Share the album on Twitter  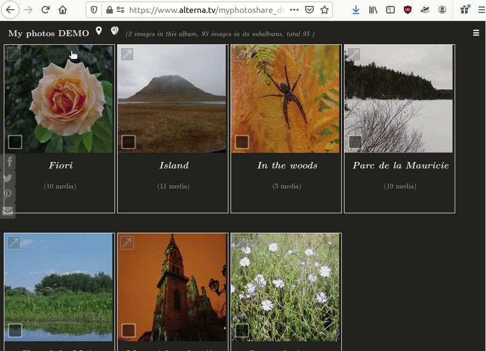tap(8, 178)
